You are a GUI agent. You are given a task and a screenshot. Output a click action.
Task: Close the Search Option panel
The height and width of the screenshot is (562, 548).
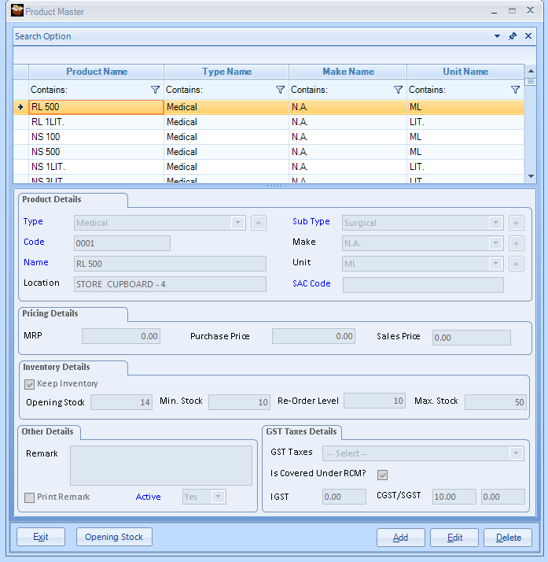click(x=528, y=36)
